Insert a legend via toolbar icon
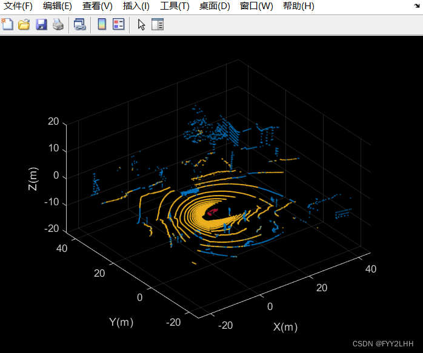Screen dimensions: 423x353 point(118,24)
